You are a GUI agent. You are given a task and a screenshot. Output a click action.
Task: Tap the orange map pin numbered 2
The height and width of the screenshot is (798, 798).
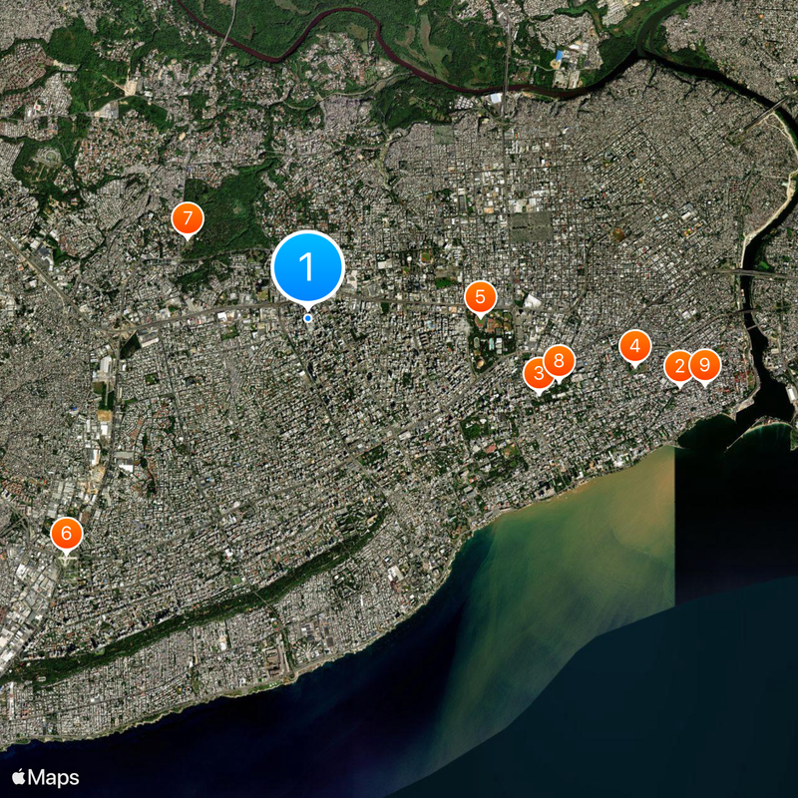[680, 367]
